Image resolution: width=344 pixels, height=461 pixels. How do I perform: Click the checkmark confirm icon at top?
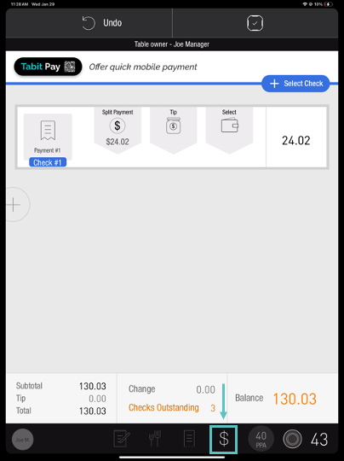(255, 23)
